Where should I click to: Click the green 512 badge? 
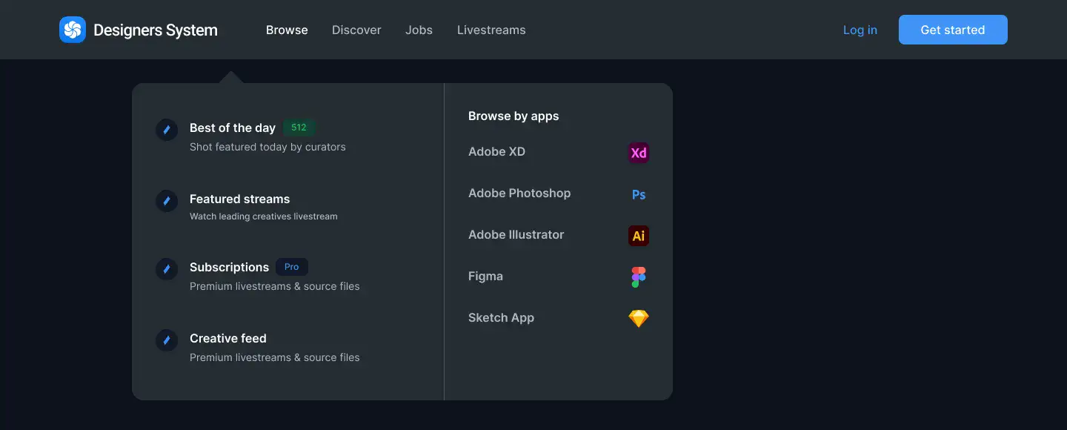point(299,128)
